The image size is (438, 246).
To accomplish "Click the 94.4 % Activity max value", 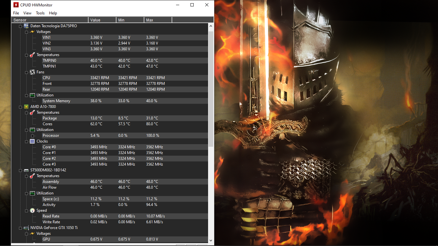I will [x=152, y=205].
